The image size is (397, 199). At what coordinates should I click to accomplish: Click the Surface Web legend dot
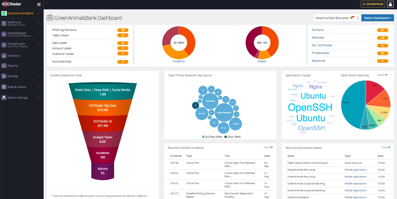point(203,137)
